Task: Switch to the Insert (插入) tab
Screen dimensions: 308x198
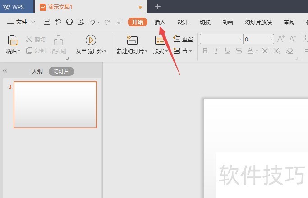Action: pos(160,22)
